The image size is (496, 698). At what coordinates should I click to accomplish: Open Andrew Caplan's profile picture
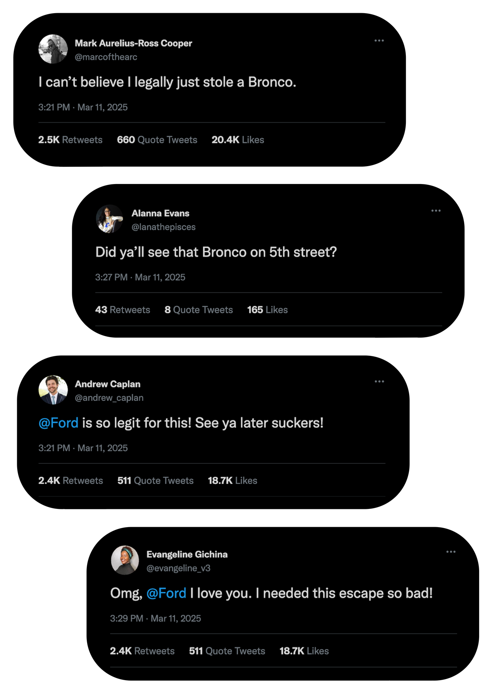pyautogui.click(x=53, y=390)
